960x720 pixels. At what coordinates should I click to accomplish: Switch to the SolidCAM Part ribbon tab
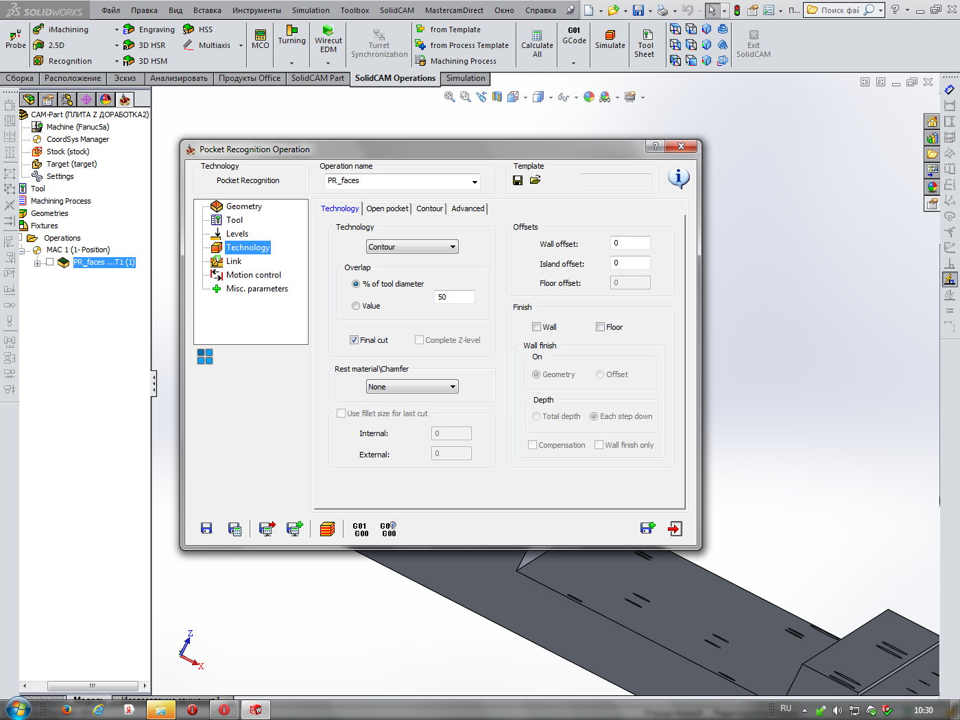(317, 78)
